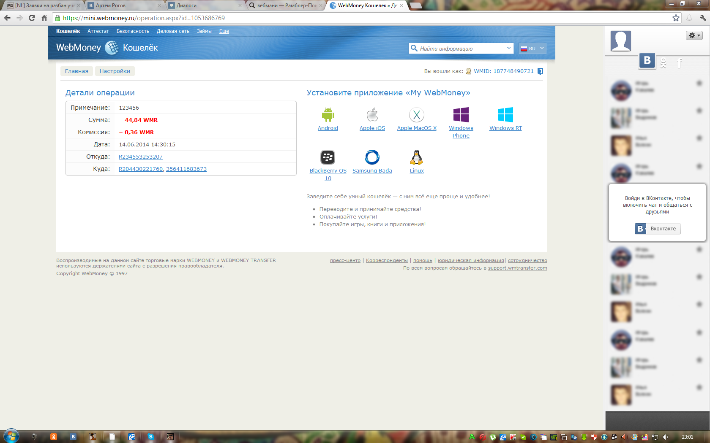
Task: Open destination wallet R204430221760 link
Action: 141,169
